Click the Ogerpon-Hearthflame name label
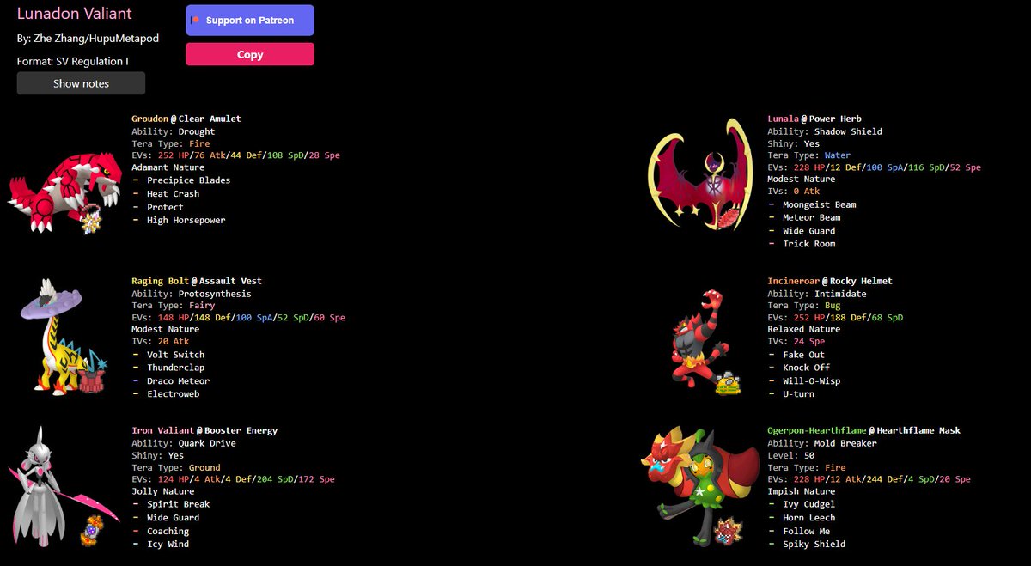The height and width of the screenshot is (566, 1031). (816, 430)
